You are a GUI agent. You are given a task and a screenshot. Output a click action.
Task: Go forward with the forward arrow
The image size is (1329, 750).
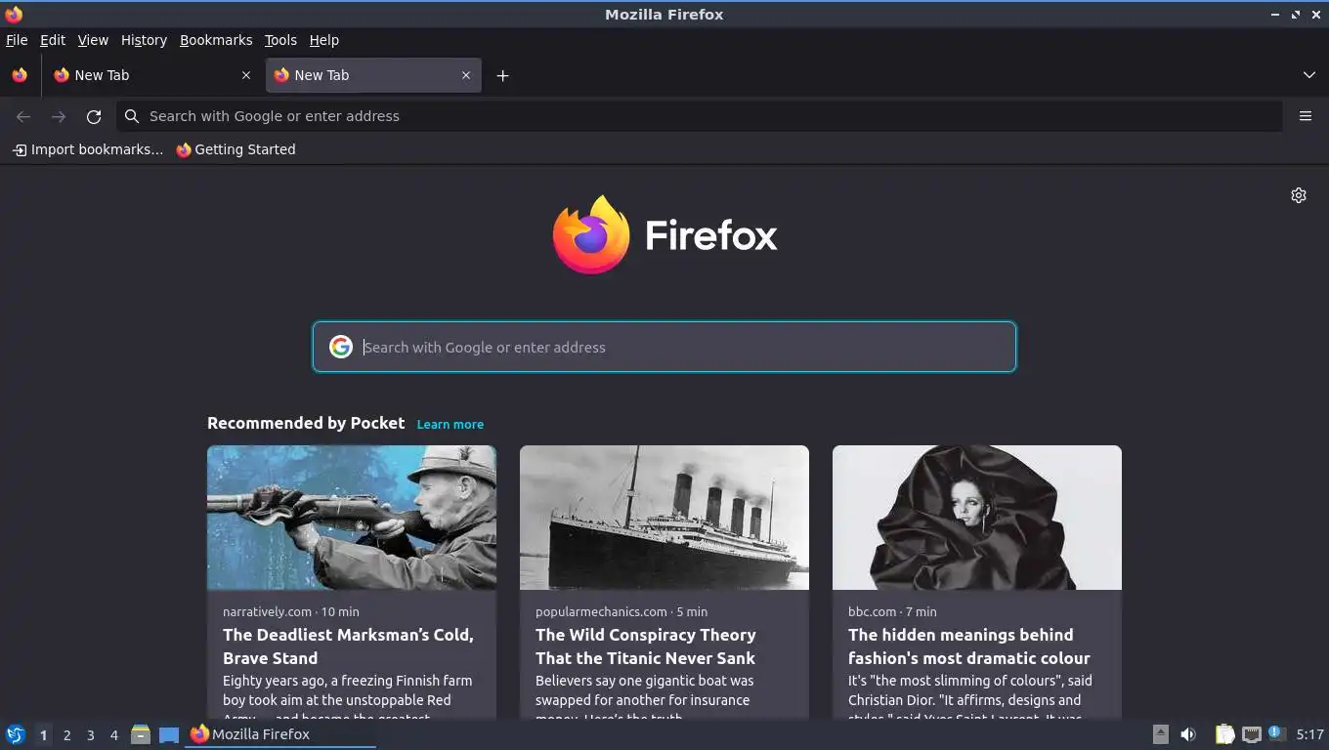click(x=59, y=116)
